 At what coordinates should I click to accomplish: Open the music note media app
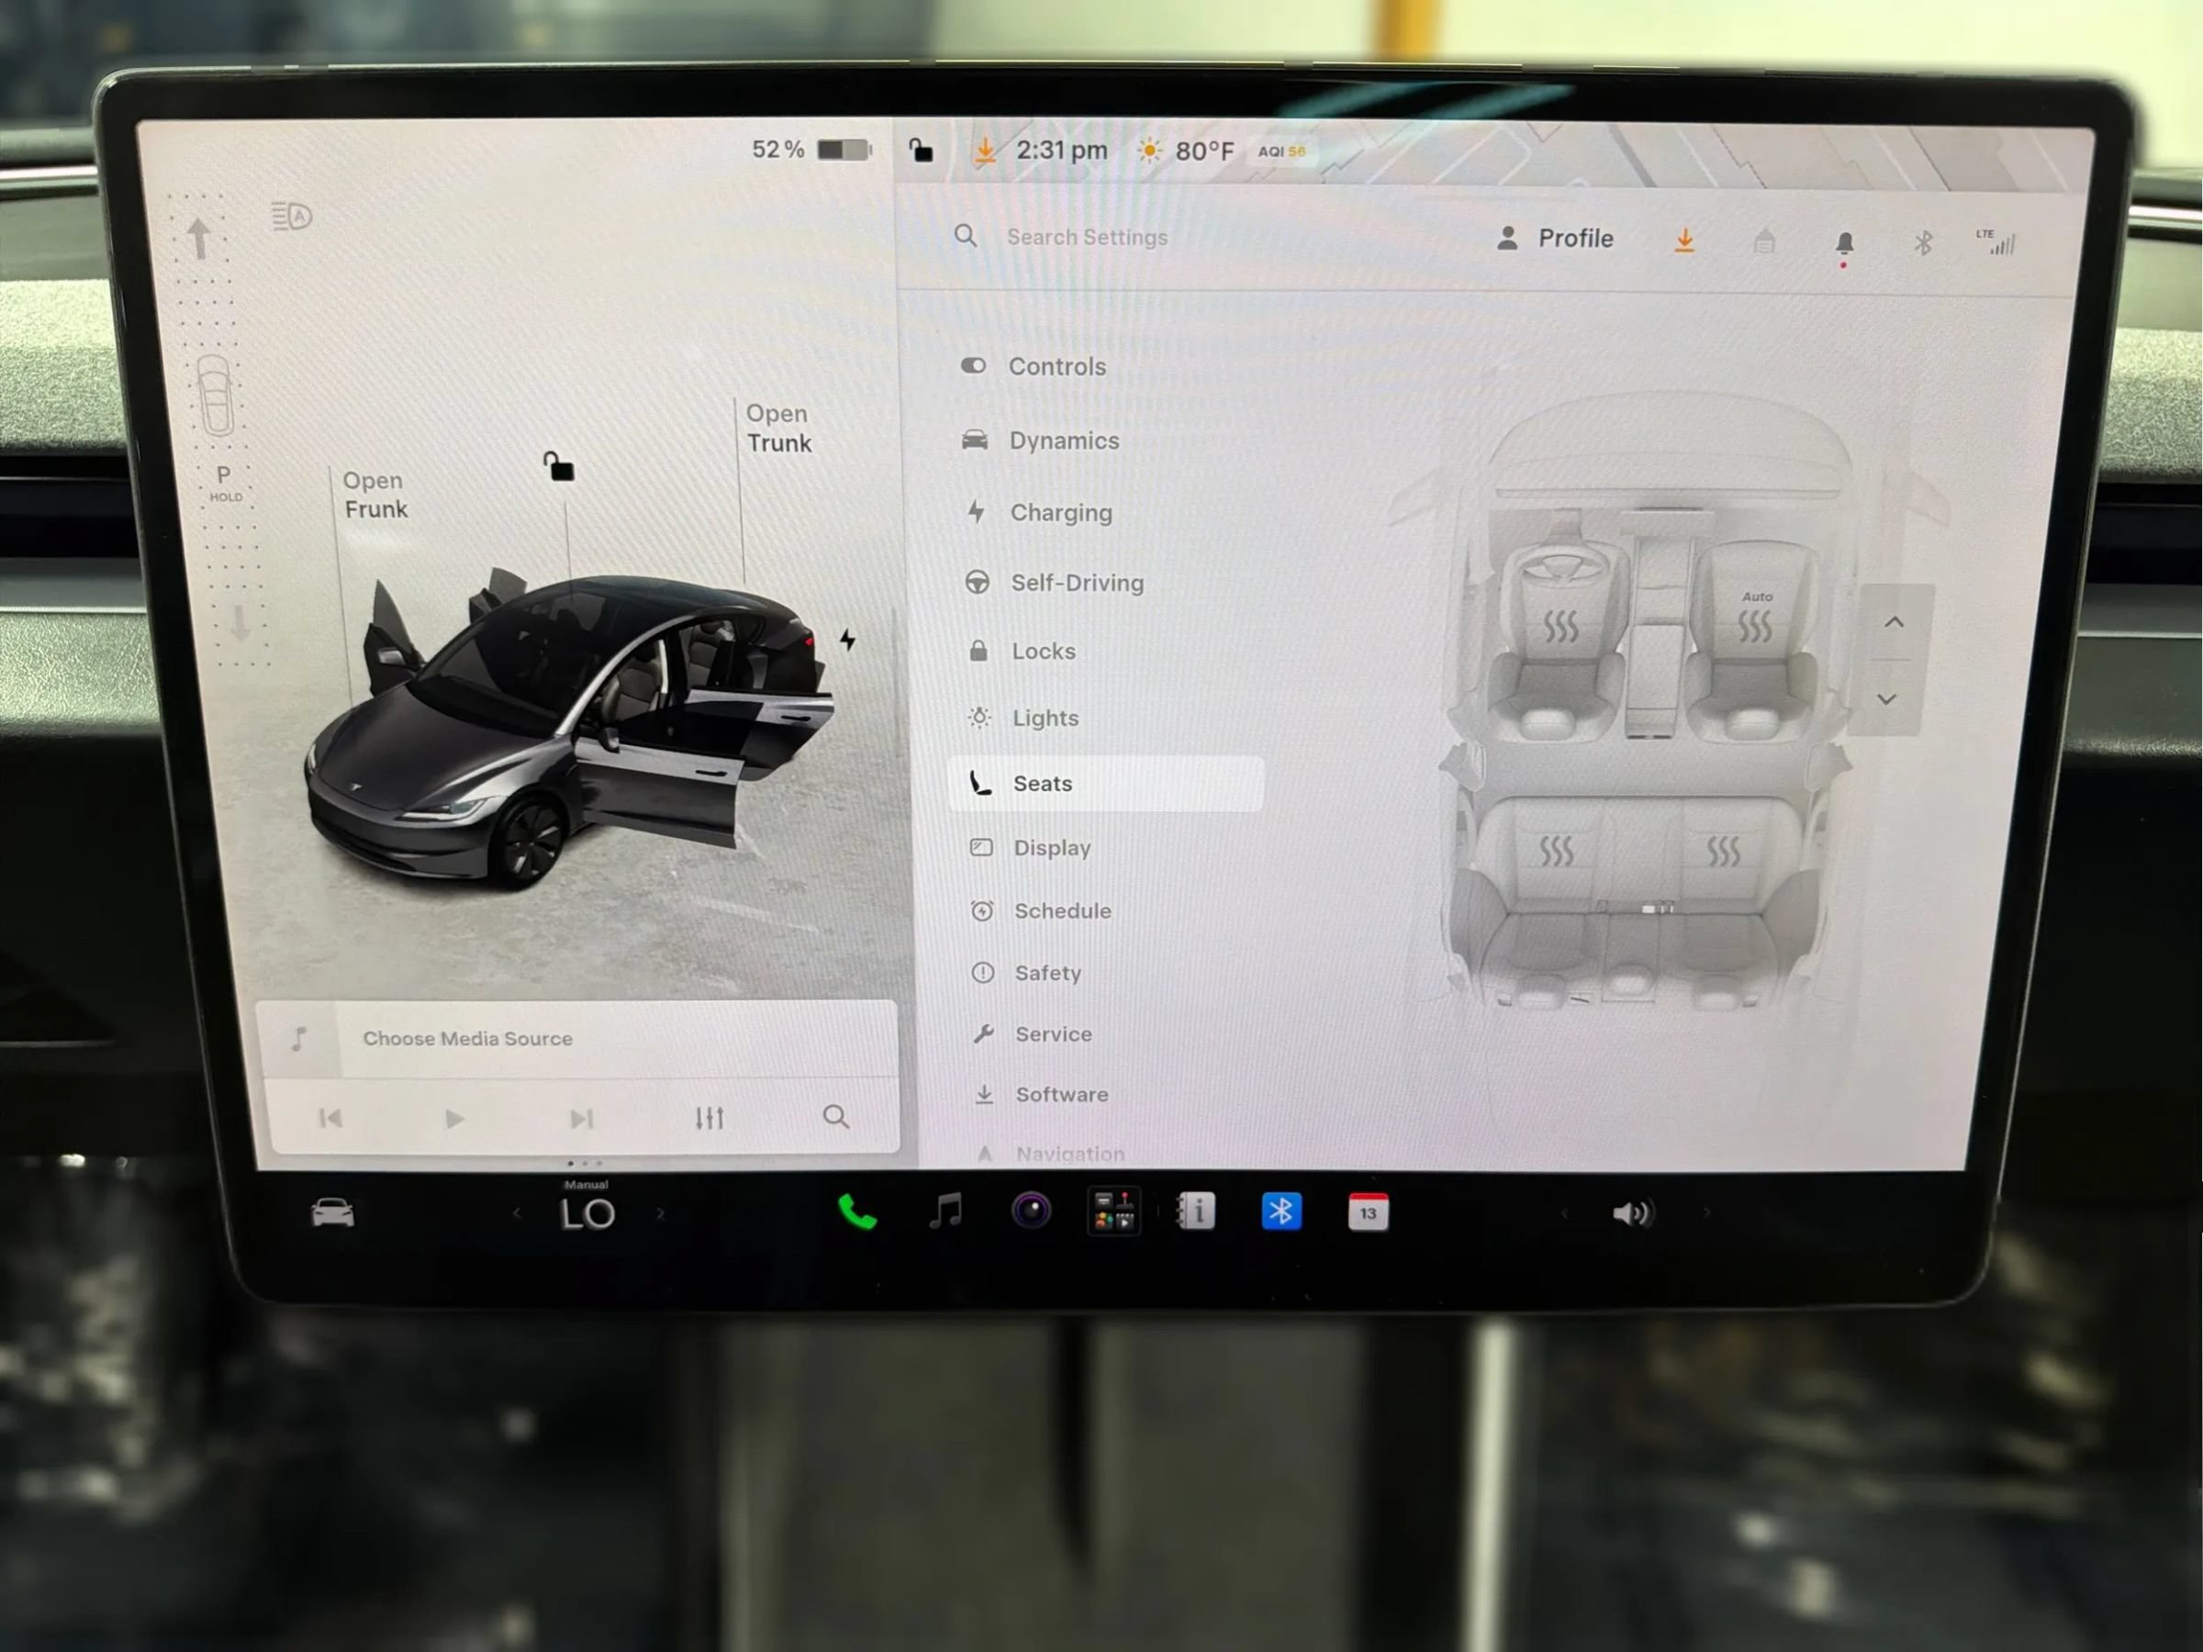945,1211
